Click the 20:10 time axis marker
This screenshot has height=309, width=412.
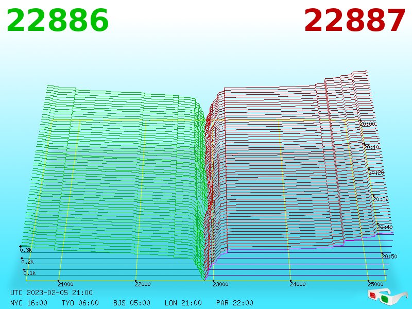pos(372,147)
